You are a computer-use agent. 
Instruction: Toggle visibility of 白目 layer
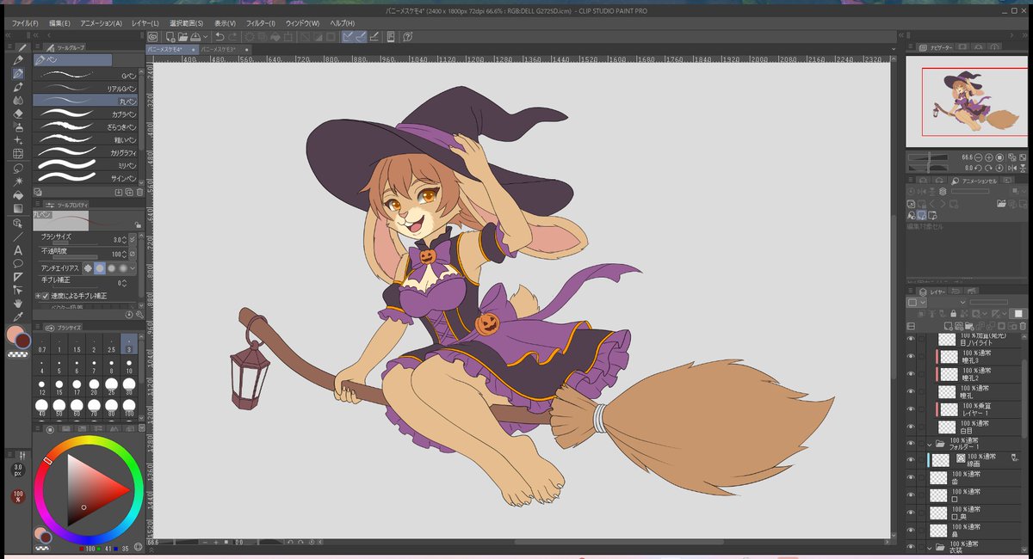(x=911, y=426)
